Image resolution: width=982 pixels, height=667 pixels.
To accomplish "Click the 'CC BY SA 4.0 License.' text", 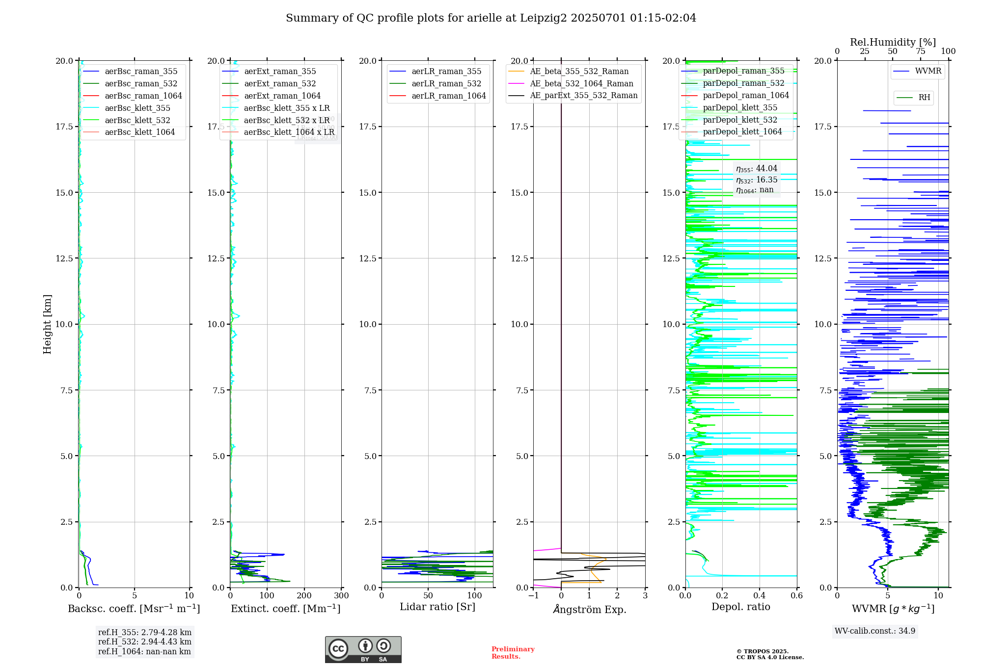I will click(770, 657).
